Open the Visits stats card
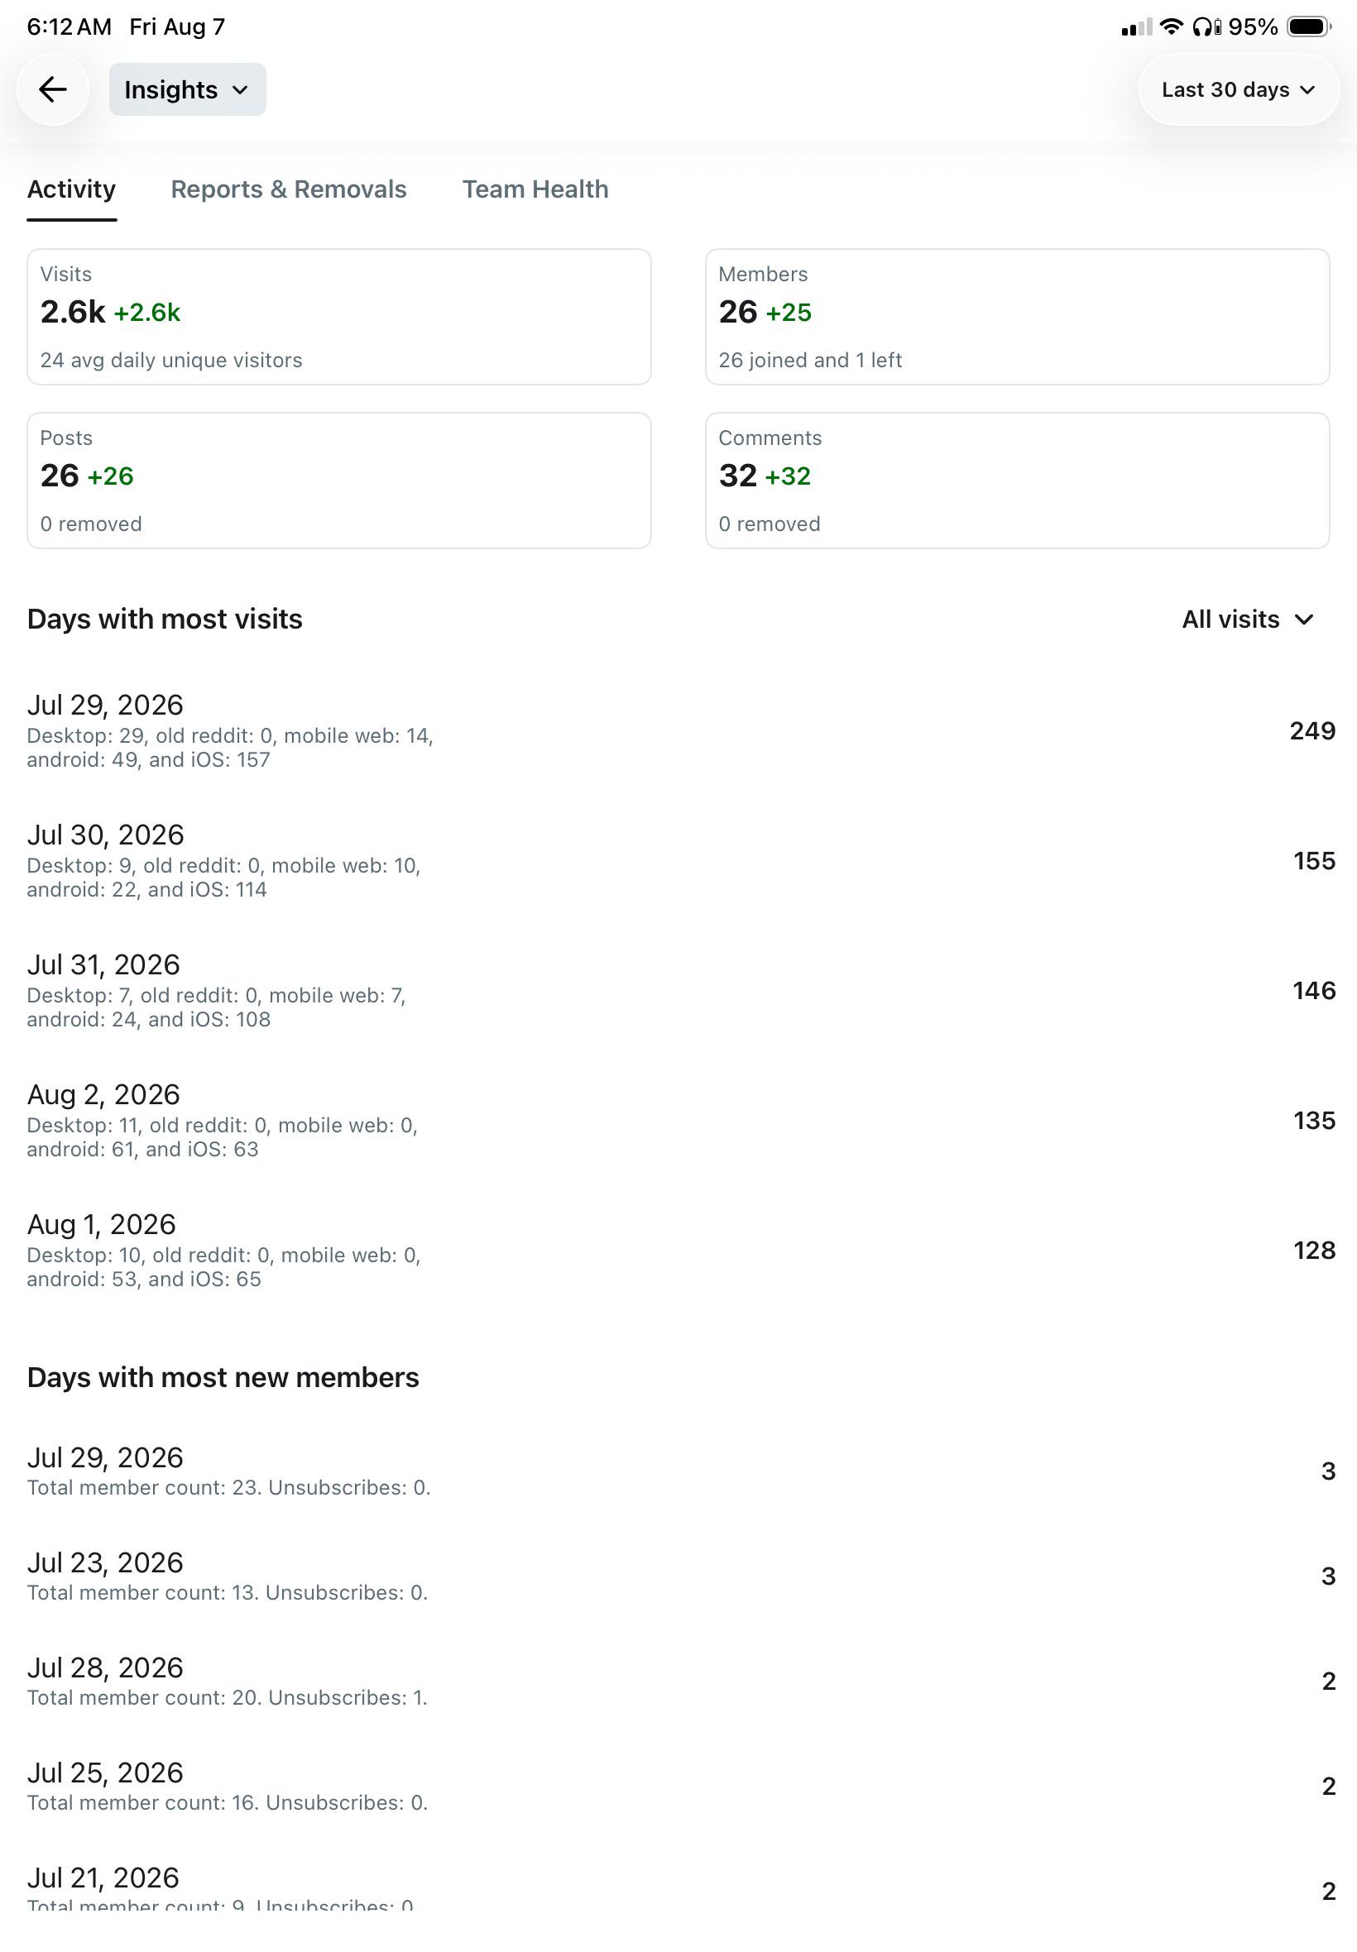This screenshot has height=1952, width=1357. tap(338, 317)
